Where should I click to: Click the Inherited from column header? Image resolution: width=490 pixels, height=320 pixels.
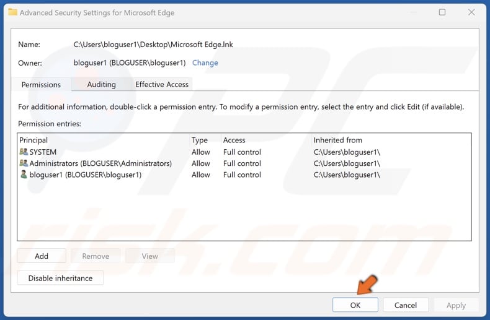pos(338,140)
